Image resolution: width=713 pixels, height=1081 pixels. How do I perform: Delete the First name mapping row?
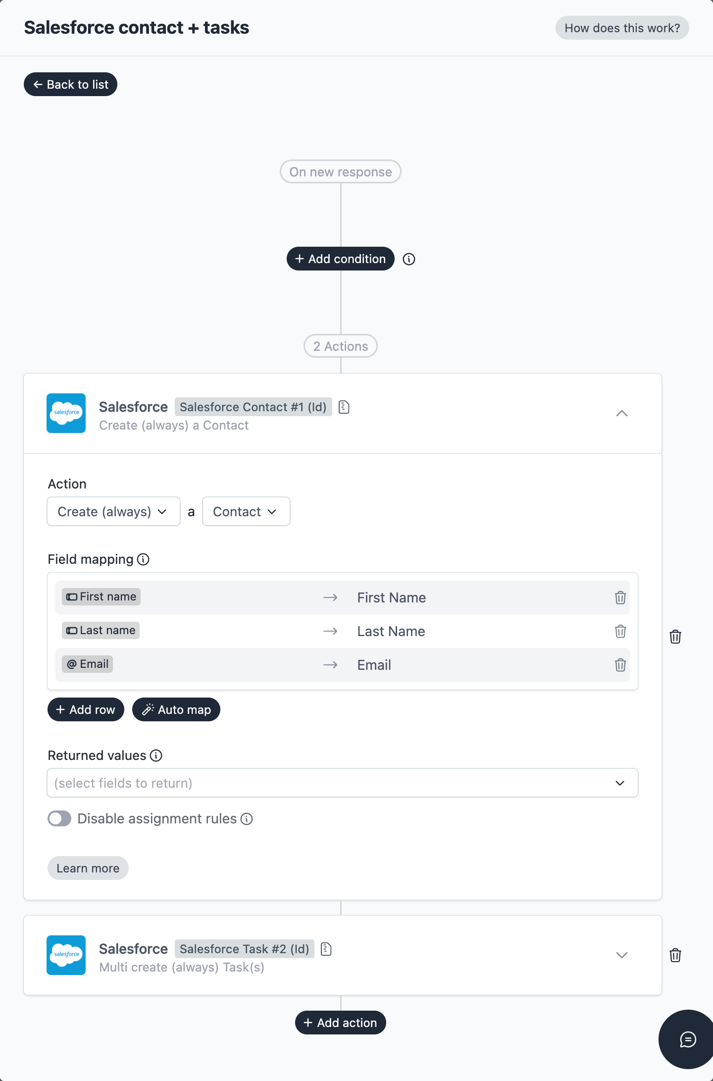click(620, 597)
